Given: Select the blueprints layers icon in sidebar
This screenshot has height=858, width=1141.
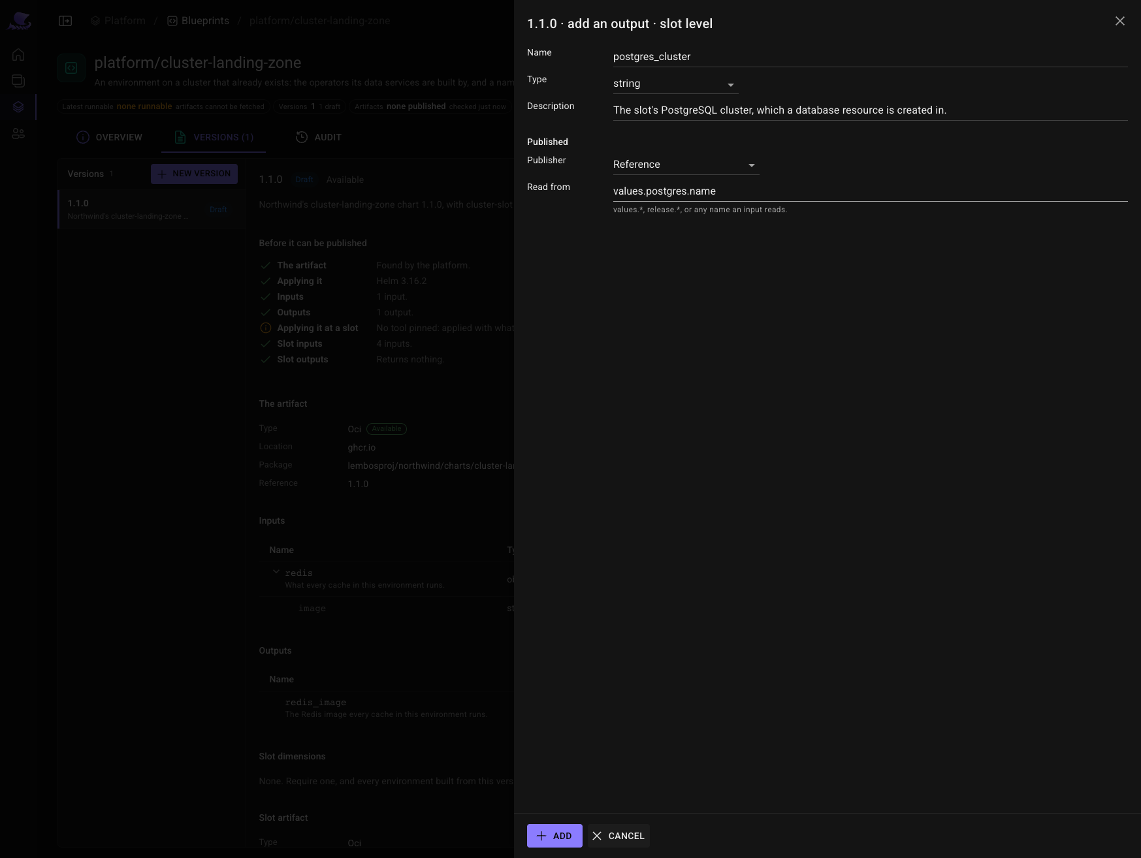Looking at the screenshot, I should [x=18, y=107].
